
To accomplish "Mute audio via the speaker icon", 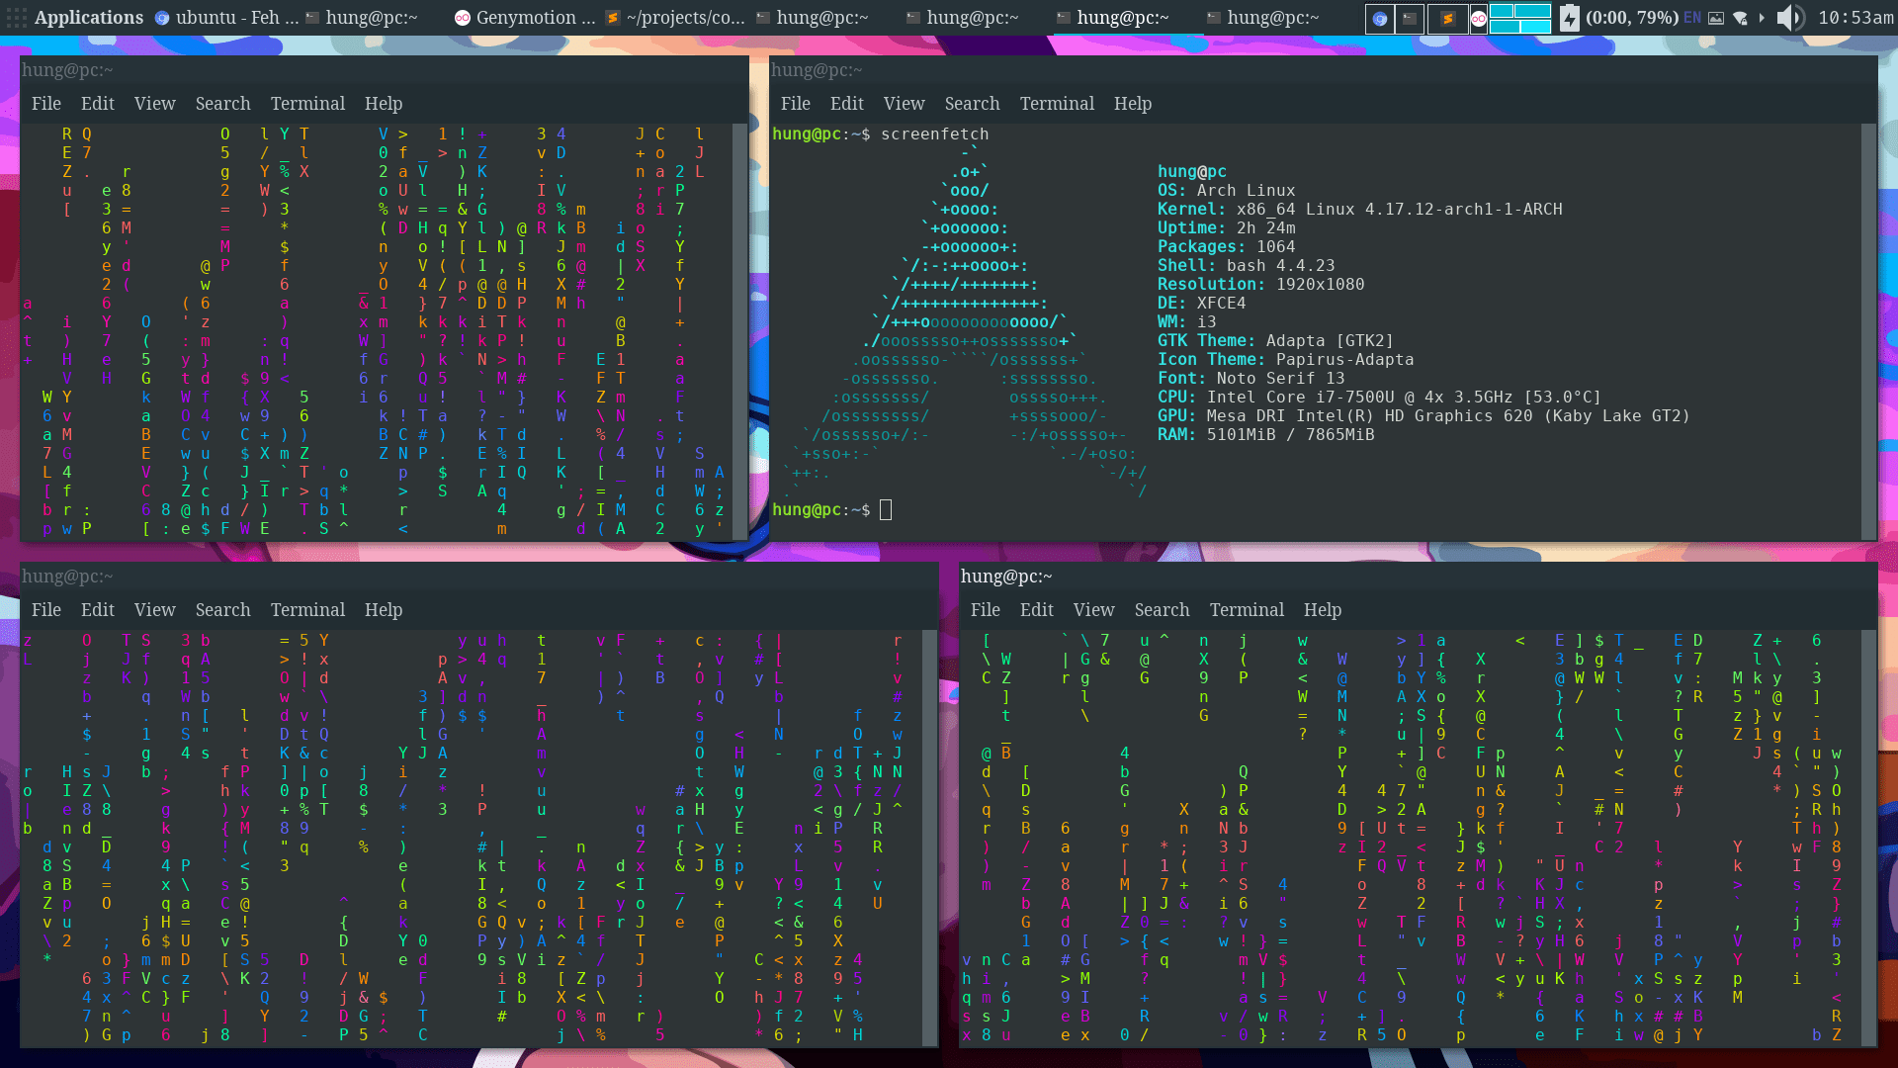I will pyautogui.click(x=1789, y=18).
